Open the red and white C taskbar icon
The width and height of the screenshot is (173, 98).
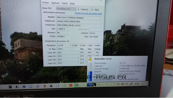tap(45, 86)
